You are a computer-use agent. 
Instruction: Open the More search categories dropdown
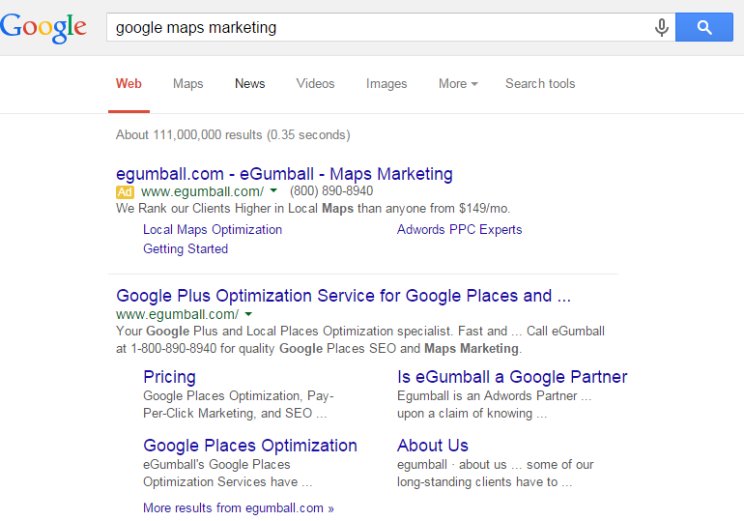pos(458,84)
